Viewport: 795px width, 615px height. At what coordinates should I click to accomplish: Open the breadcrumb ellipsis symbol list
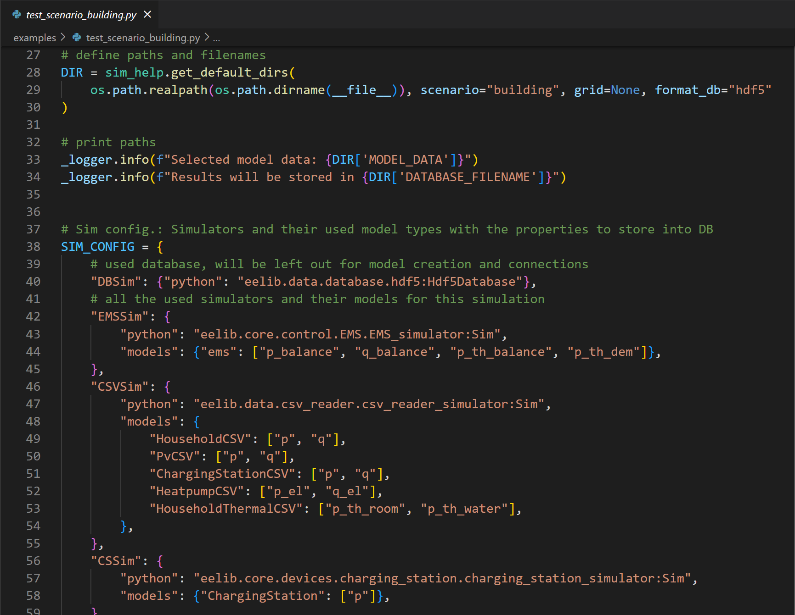pos(216,38)
